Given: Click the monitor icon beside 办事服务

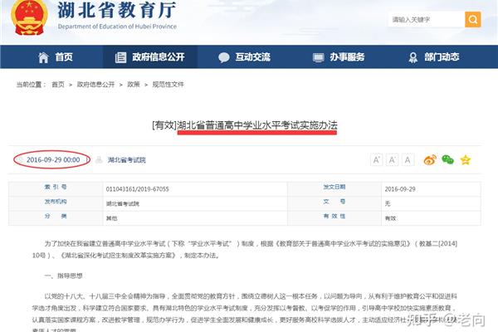Looking at the screenshot, I should click(318, 57).
